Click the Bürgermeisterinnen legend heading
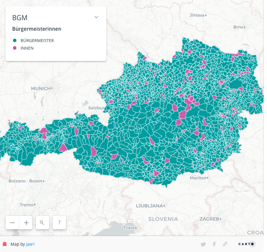The image size is (267, 252). (x=37, y=29)
